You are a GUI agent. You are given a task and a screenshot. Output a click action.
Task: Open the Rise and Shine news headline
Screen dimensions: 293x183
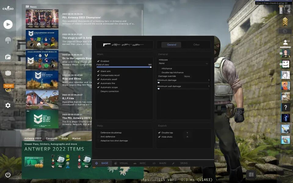click(71, 79)
